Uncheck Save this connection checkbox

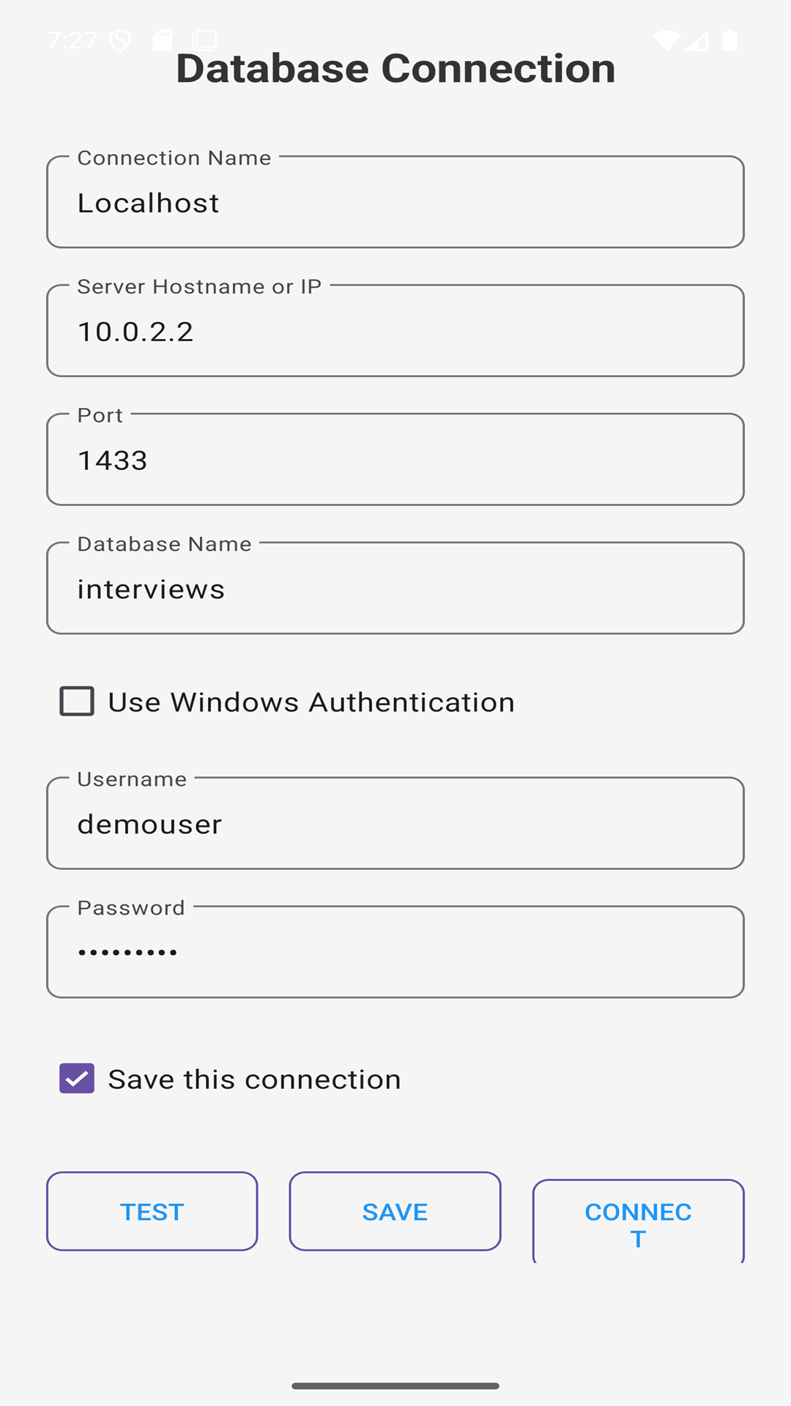(77, 1079)
